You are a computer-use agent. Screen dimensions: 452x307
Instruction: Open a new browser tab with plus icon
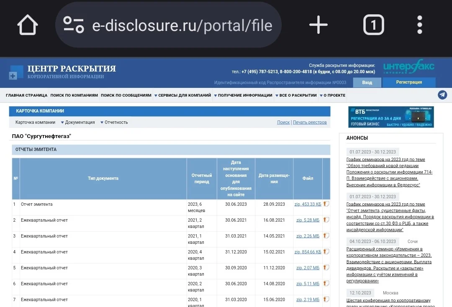[318, 25]
